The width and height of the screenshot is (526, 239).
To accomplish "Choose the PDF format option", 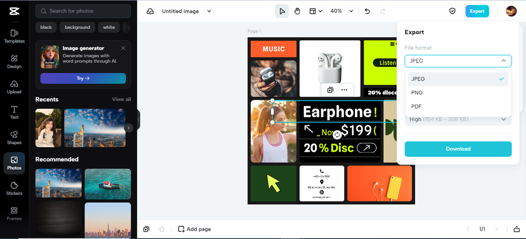I will [x=458, y=106].
